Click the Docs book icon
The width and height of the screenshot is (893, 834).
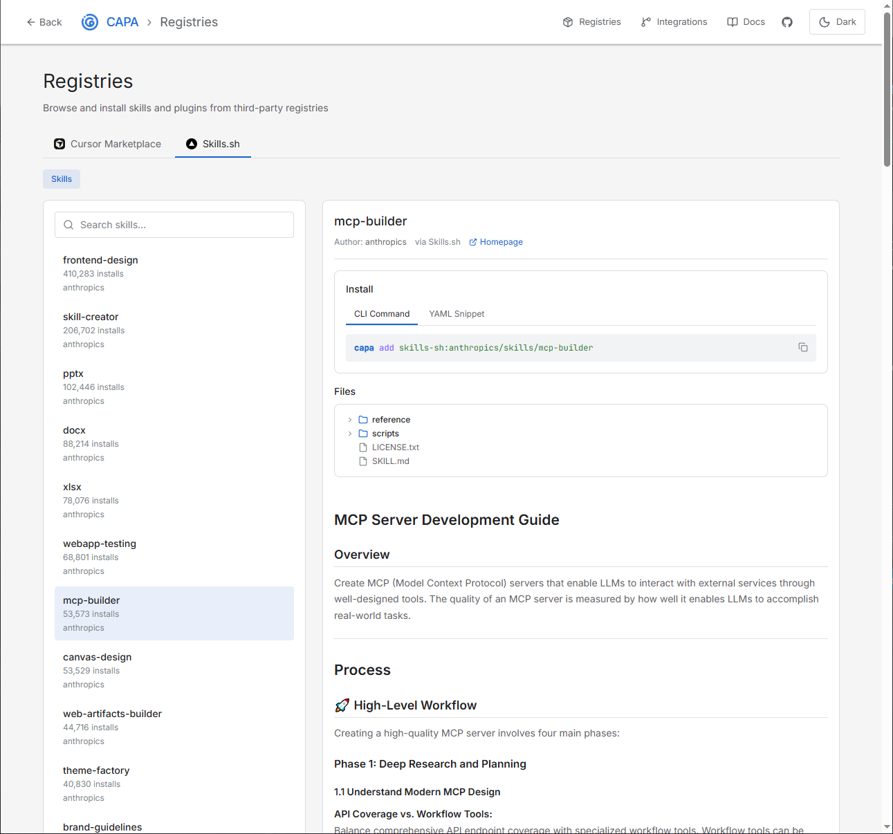[x=733, y=22]
